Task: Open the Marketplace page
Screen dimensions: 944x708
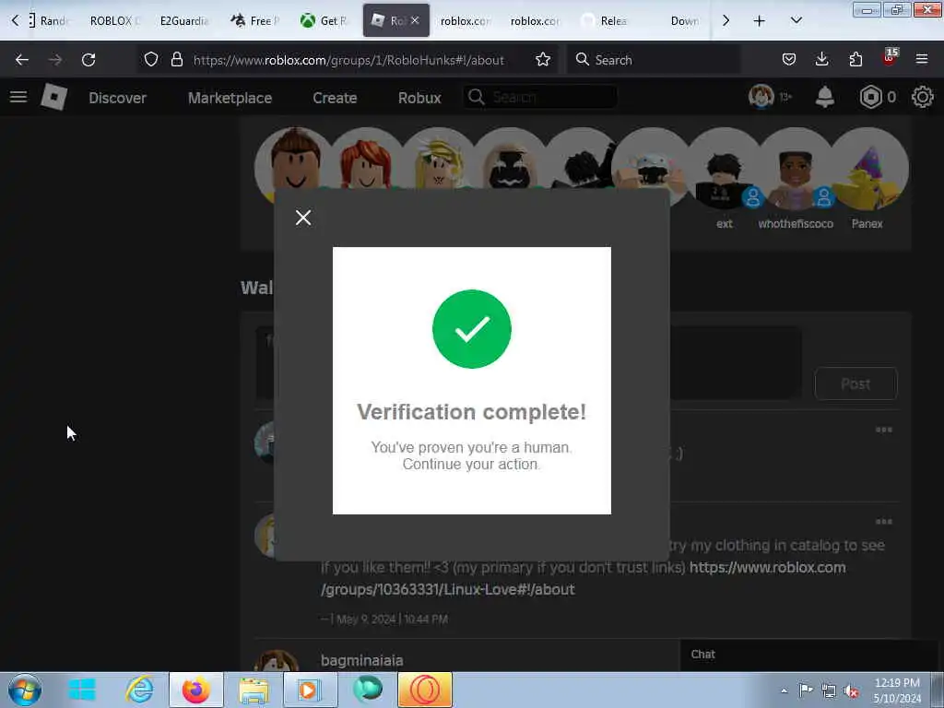Action: click(230, 98)
